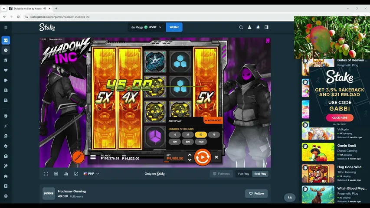Open the Stake hamburger sidebar menu
This screenshot has height=208, width=370.
[x=6, y=27]
